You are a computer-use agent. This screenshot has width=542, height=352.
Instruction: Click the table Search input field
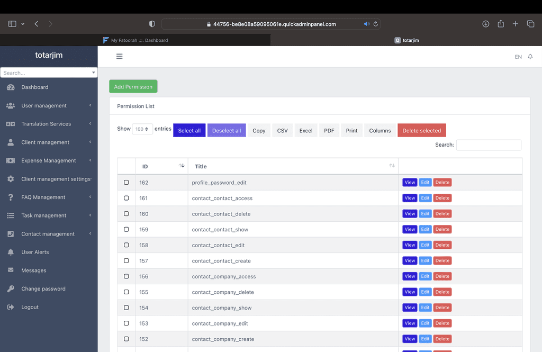tap(489, 145)
